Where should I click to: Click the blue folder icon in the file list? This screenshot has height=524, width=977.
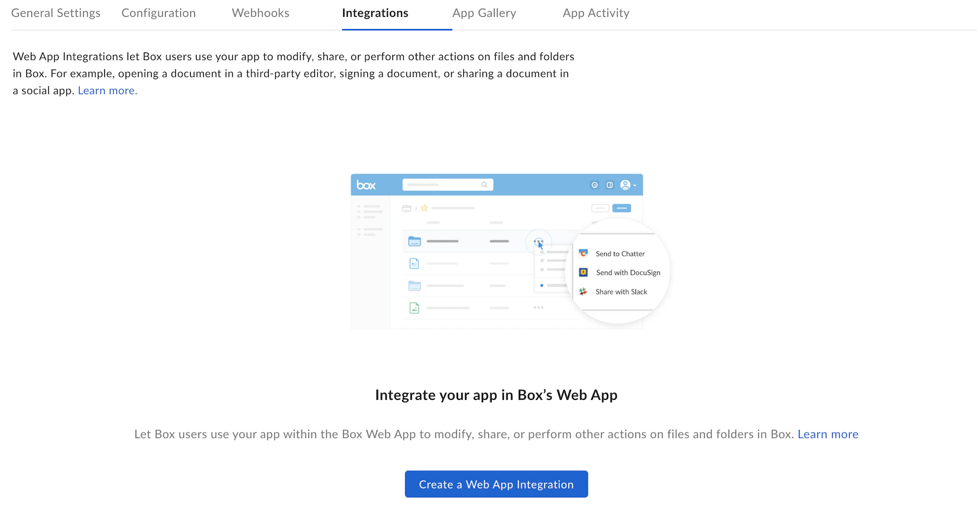[414, 241]
